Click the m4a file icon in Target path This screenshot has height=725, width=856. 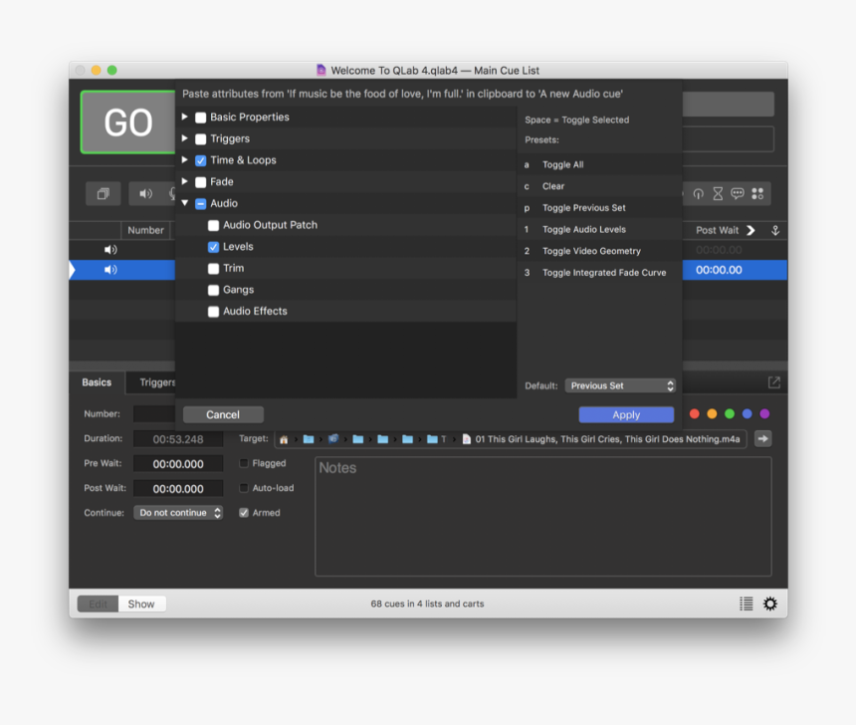(x=466, y=439)
